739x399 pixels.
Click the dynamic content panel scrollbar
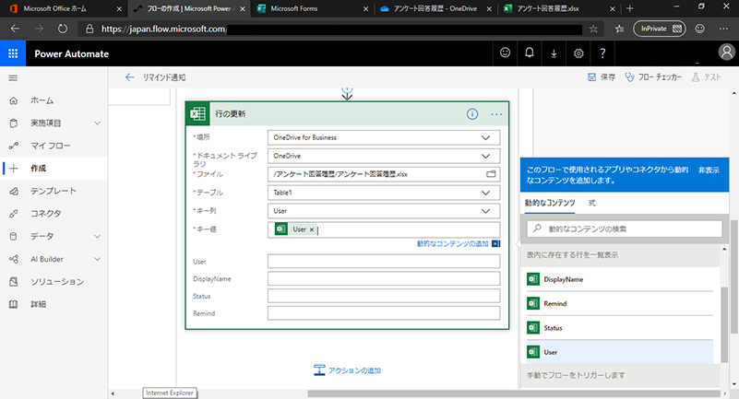tap(724, 324)
